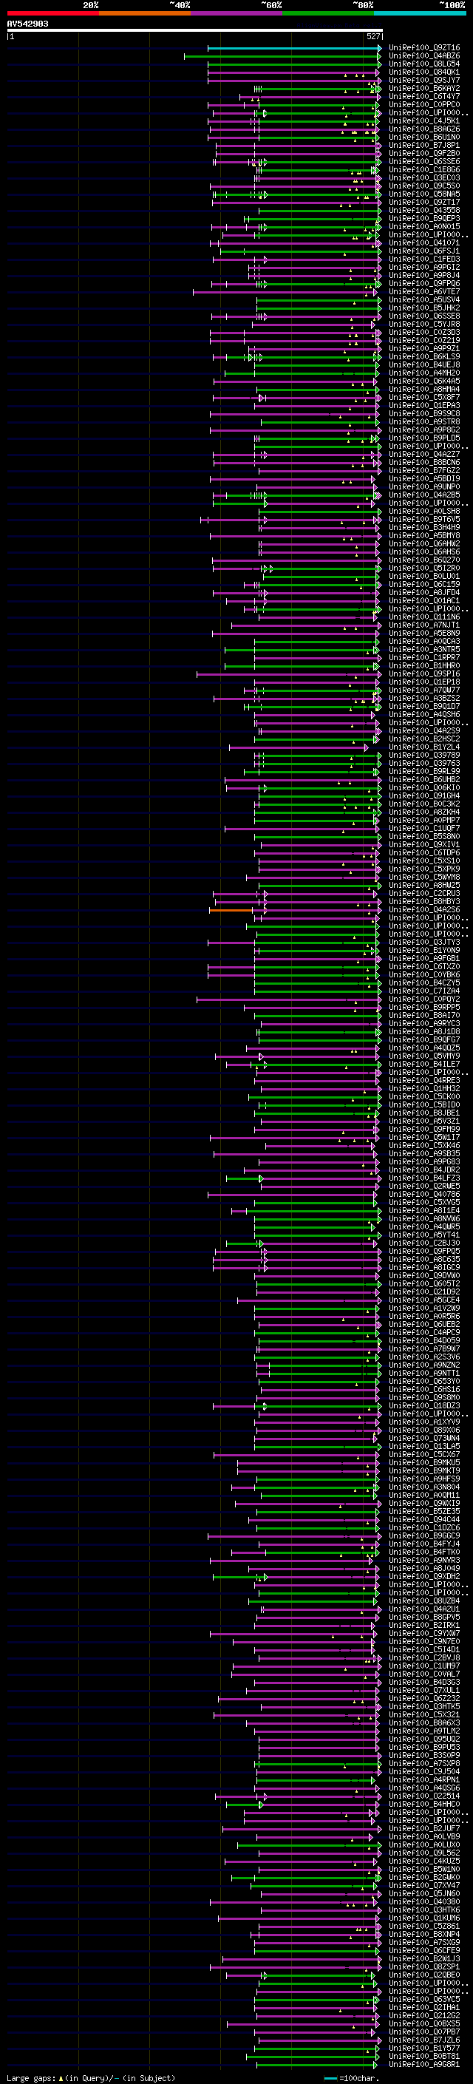Open hit UniRef100_A6VTE7
This screenshot has height=2084, width=473.
424,291
